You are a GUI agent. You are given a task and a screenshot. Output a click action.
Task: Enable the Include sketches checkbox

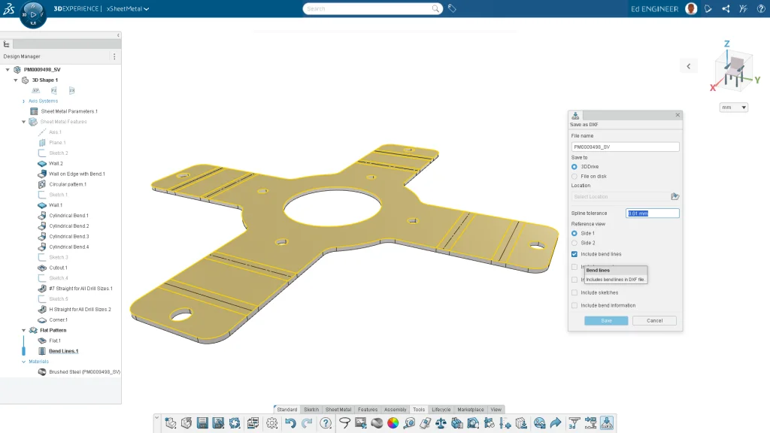[574, 292]
